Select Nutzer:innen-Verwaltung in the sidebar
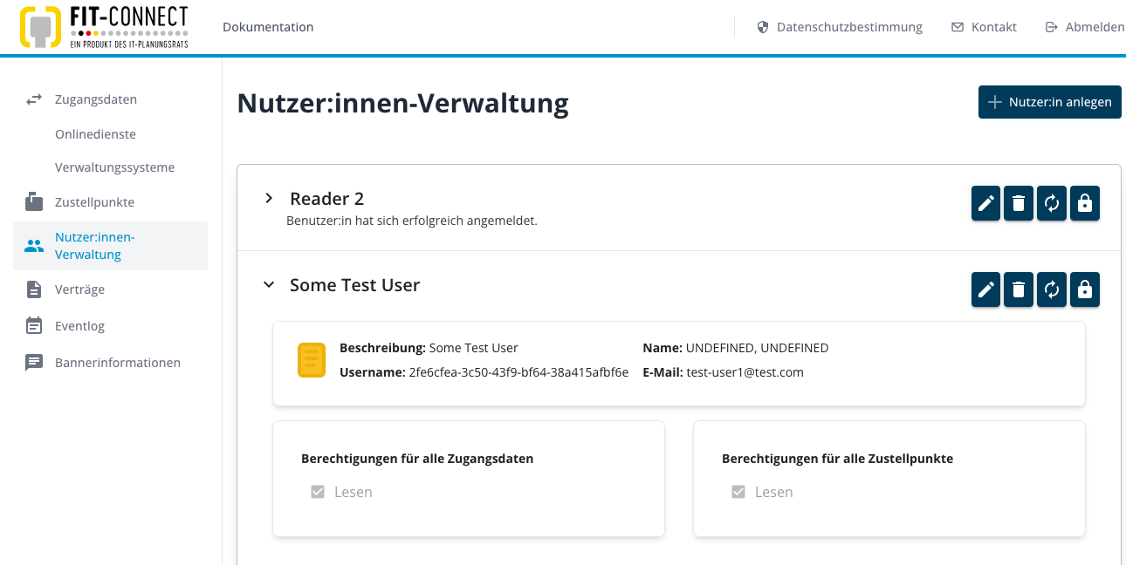 coord(110,246)
